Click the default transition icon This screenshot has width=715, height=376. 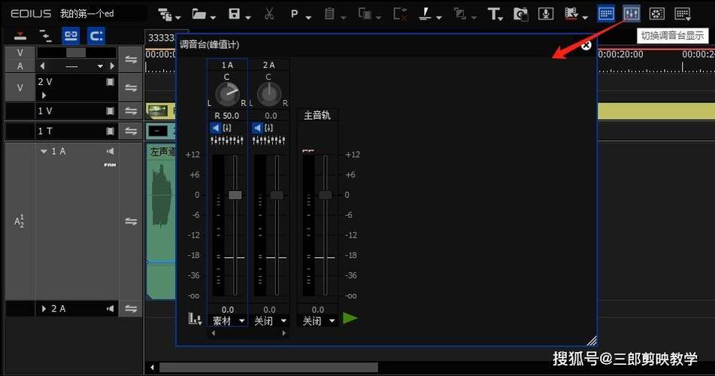[459, 14]
